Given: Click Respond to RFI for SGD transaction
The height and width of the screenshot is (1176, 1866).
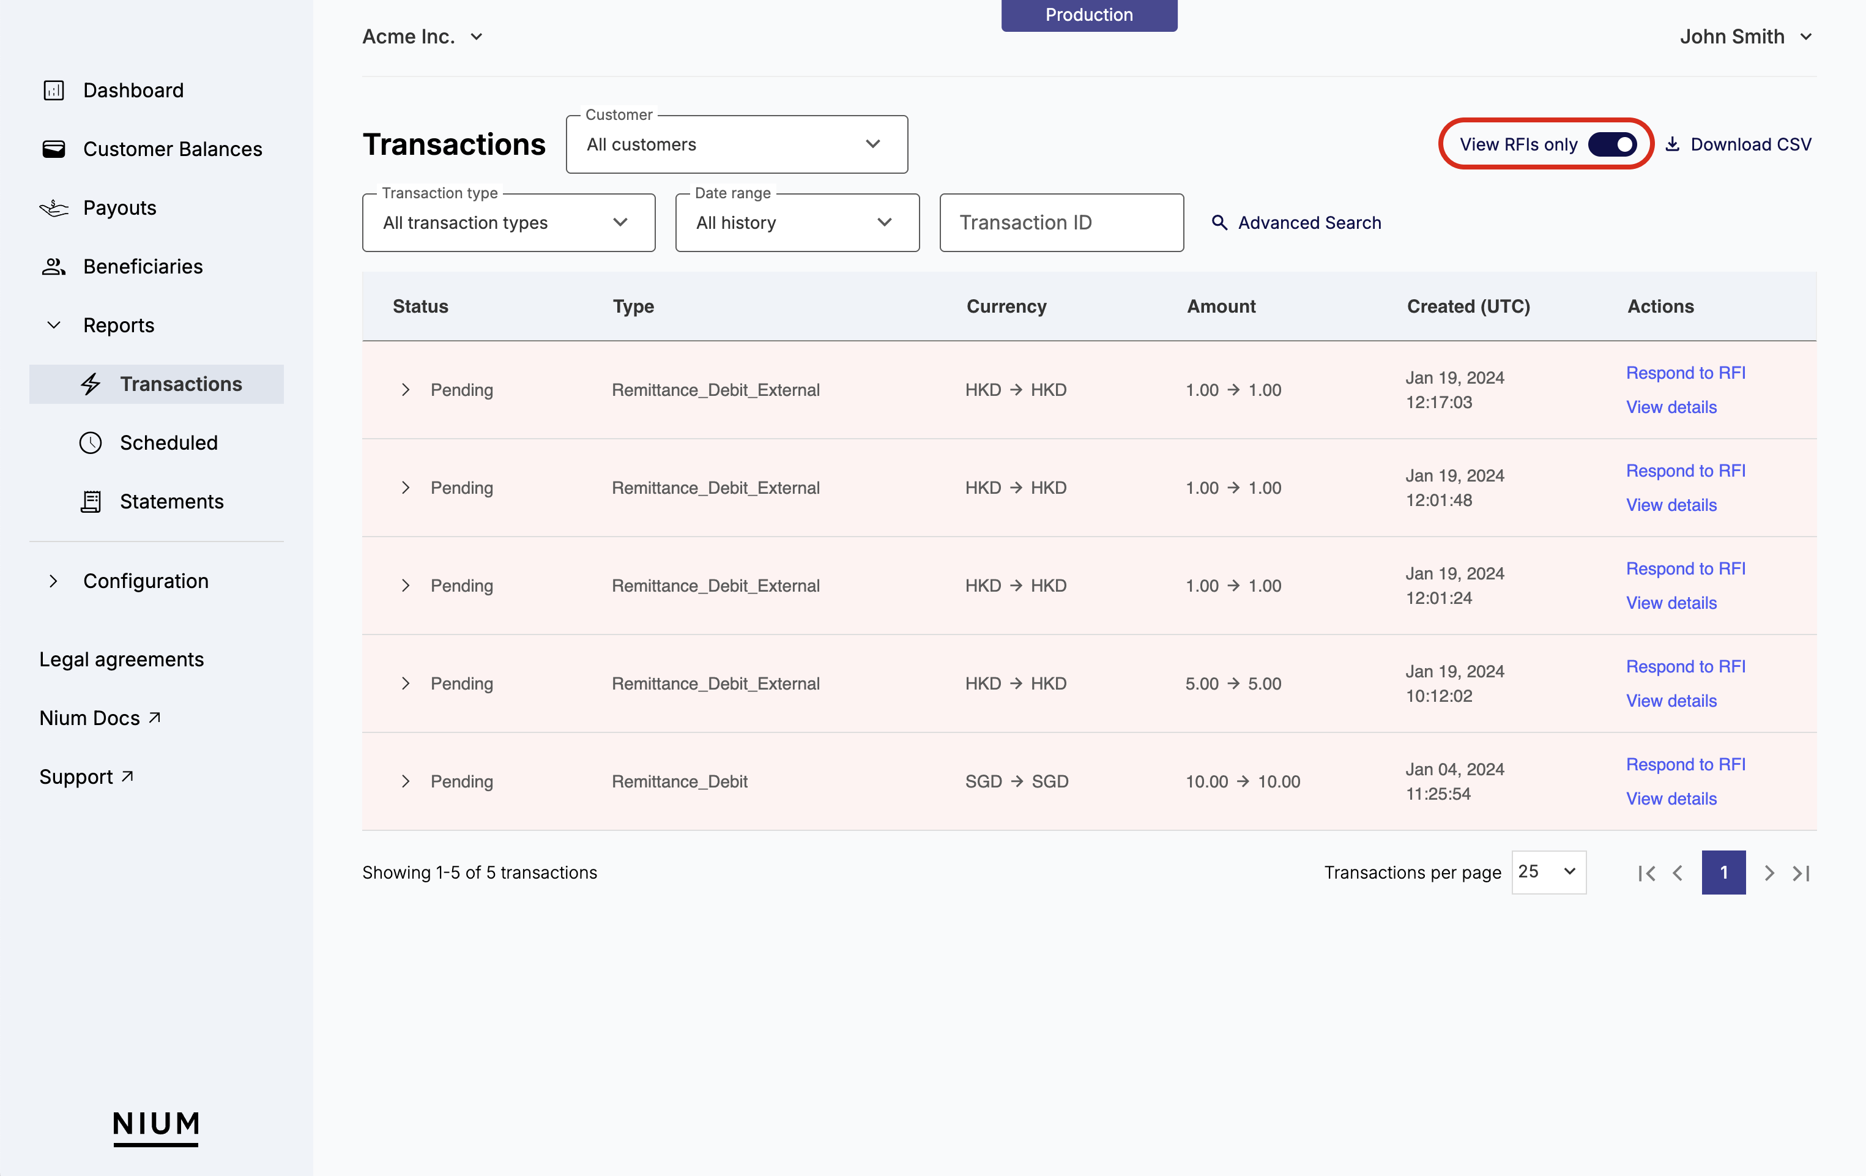Looking at the screenshot, I should 1686,764.
